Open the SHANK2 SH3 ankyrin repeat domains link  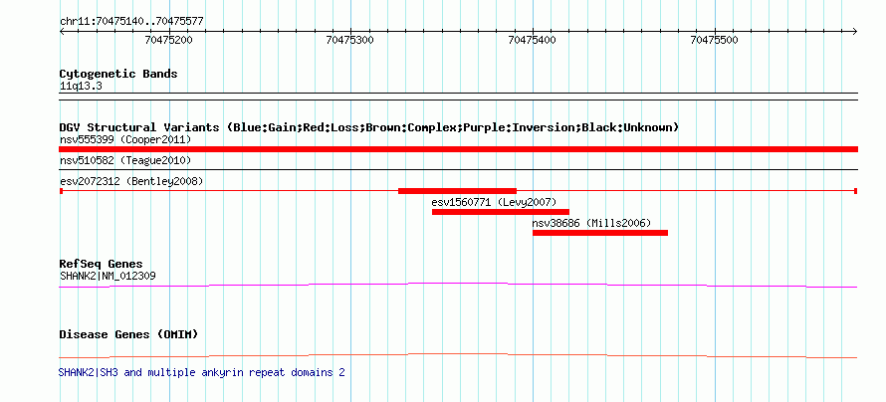pos(201,372)
